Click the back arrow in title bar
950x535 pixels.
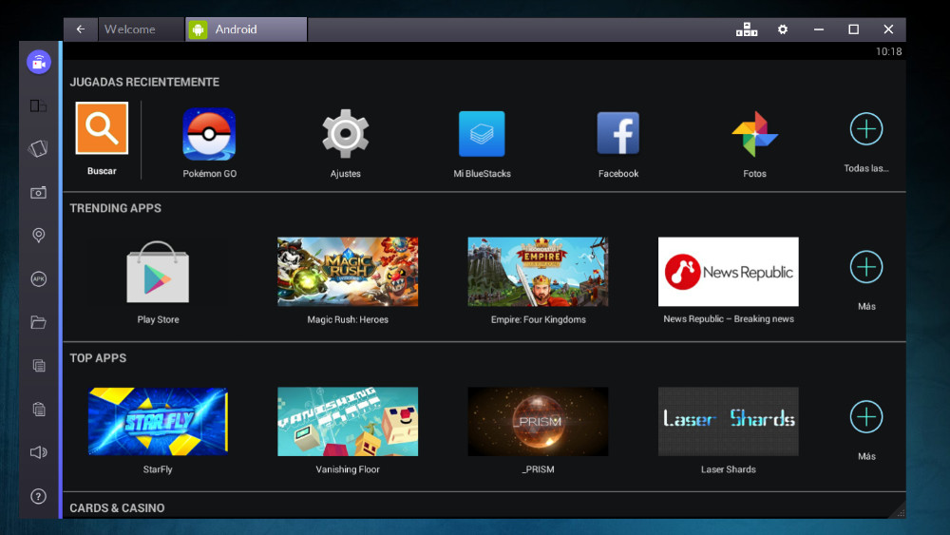tap(81, 29)
